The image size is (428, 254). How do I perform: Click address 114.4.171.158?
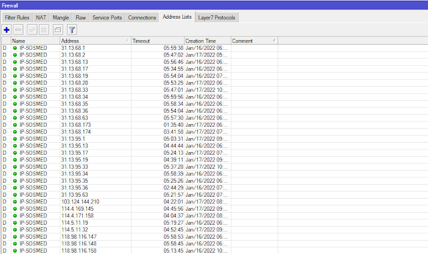[78, 215]
